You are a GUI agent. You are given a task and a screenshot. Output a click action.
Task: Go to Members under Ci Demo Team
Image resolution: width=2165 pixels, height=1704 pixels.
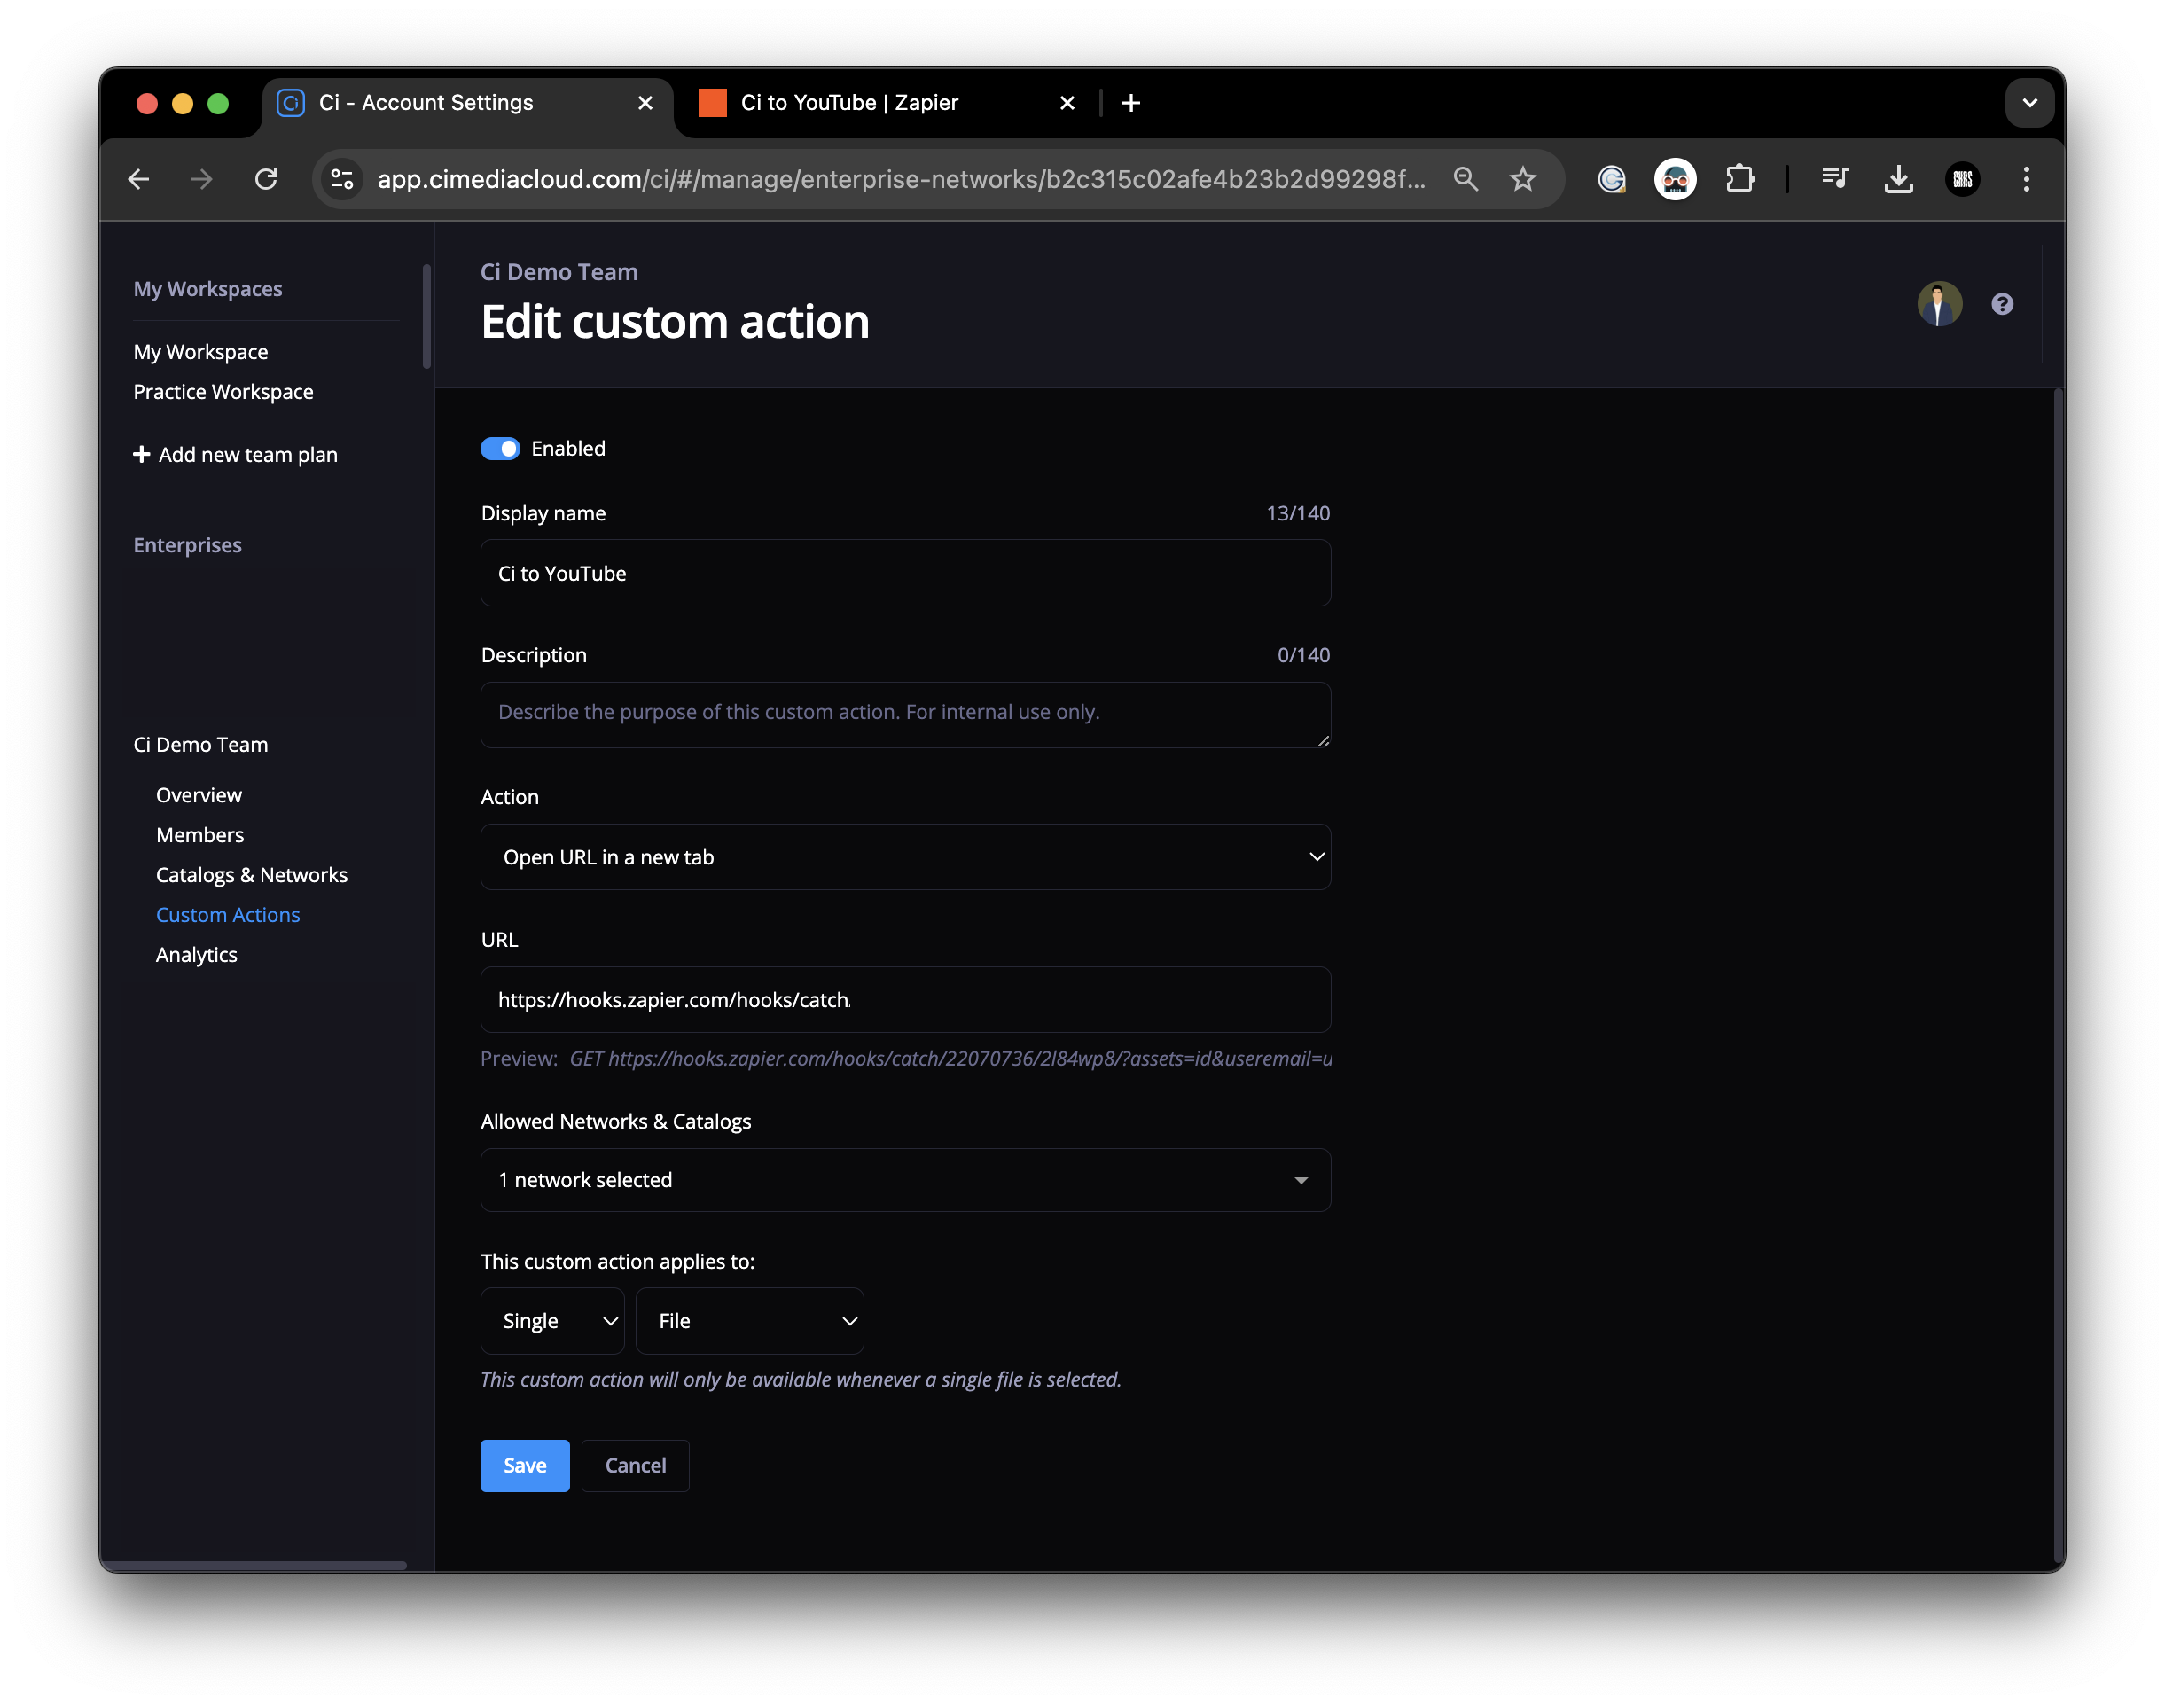(x=199, y=835)
